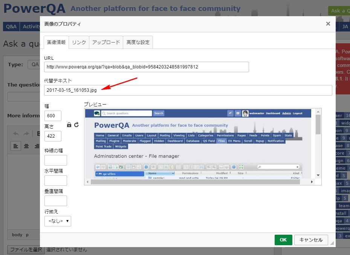The height and width of the screenshot is (255, 350).
Task: Close the image properties dialog with X
Action: pos(328,24)
